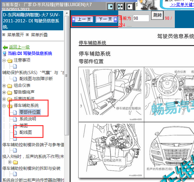Open the 零部件位置 page

[x=30, y=112]
